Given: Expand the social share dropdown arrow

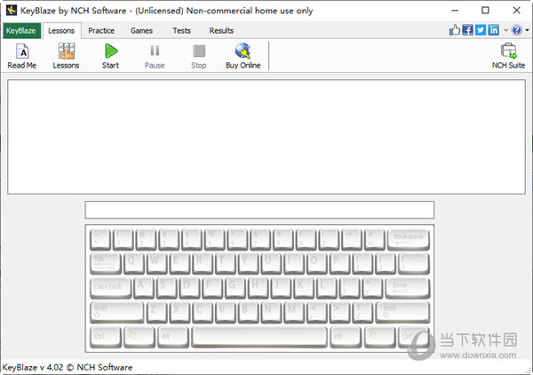Looking at the screenshot, I should click(505, 30).
